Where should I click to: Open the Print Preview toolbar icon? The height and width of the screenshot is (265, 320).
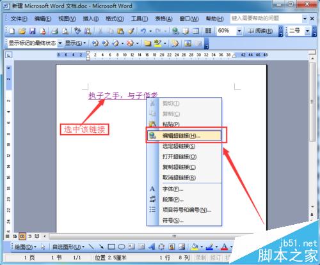click(65, 31)
